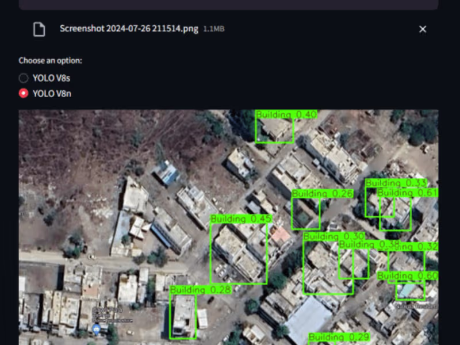Click the Building 0.61 detection label
This screenshot has height=345, width=460.
408,193
